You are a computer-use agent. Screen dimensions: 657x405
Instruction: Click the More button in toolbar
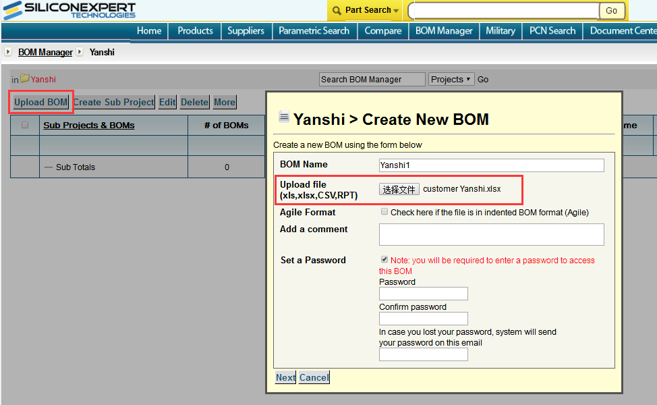[225, 102]
